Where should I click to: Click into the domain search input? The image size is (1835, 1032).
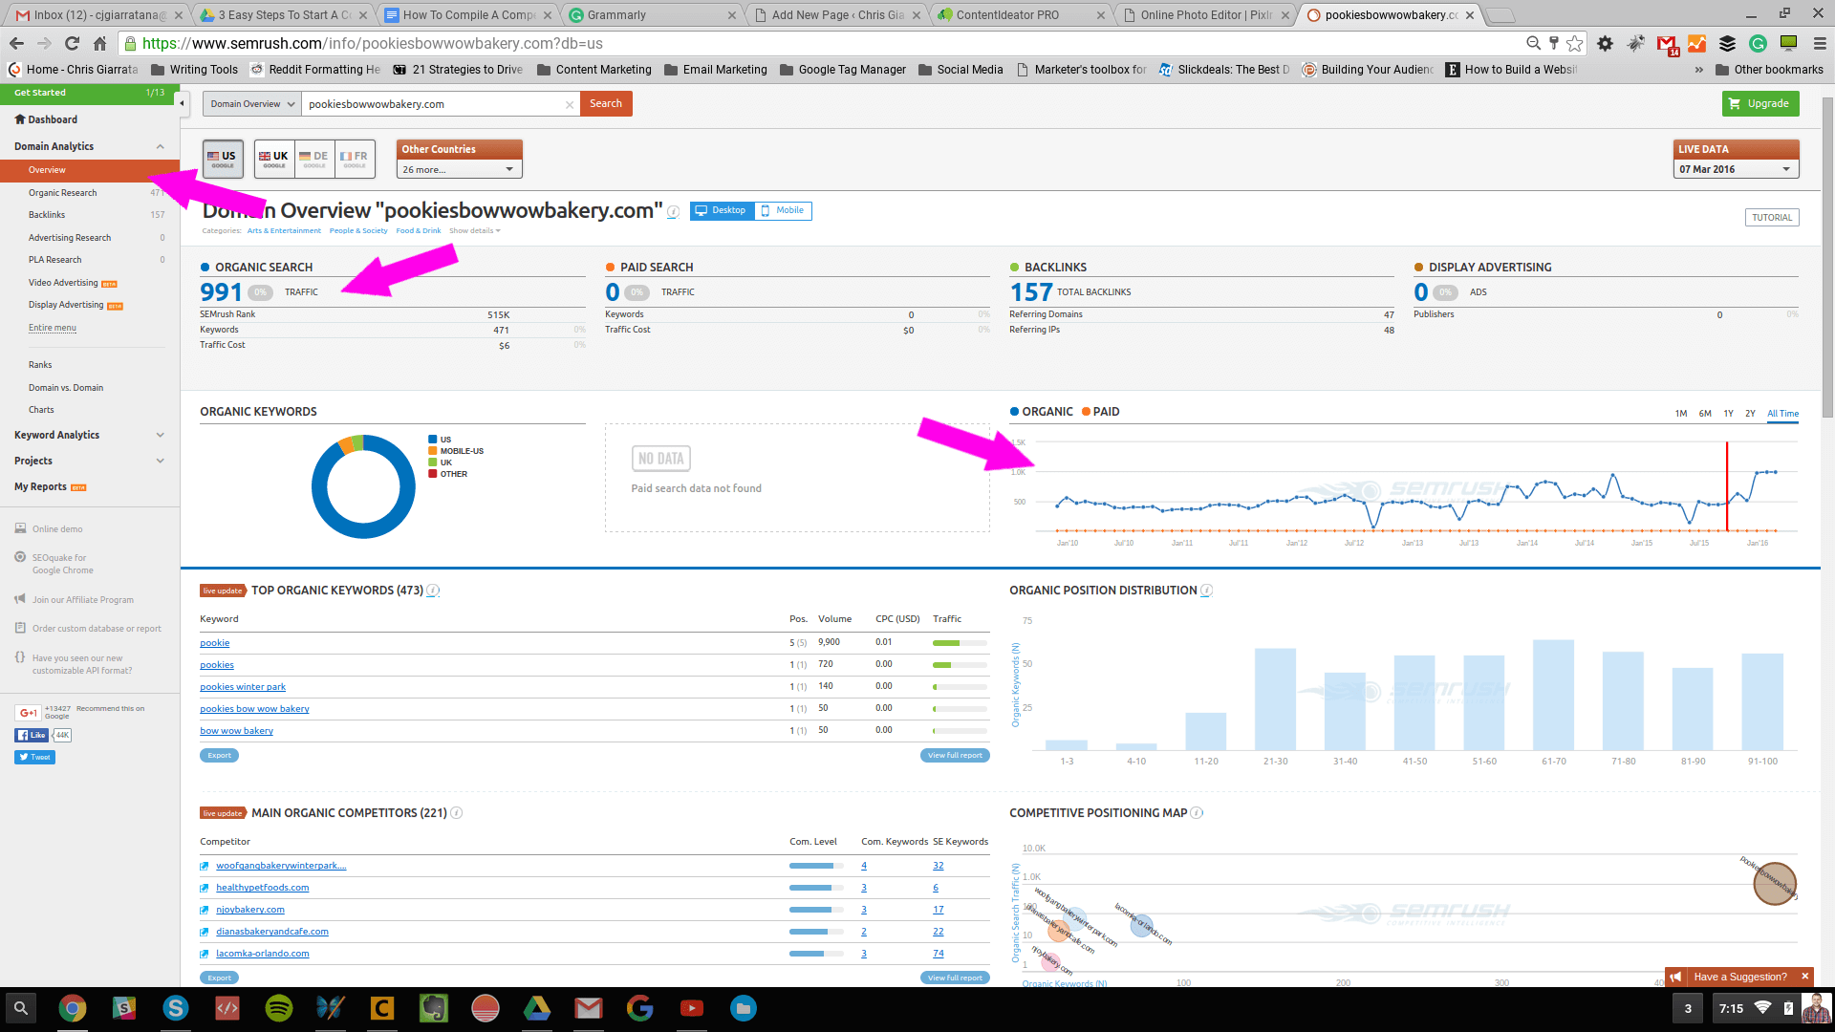click(x=435, y=104)
